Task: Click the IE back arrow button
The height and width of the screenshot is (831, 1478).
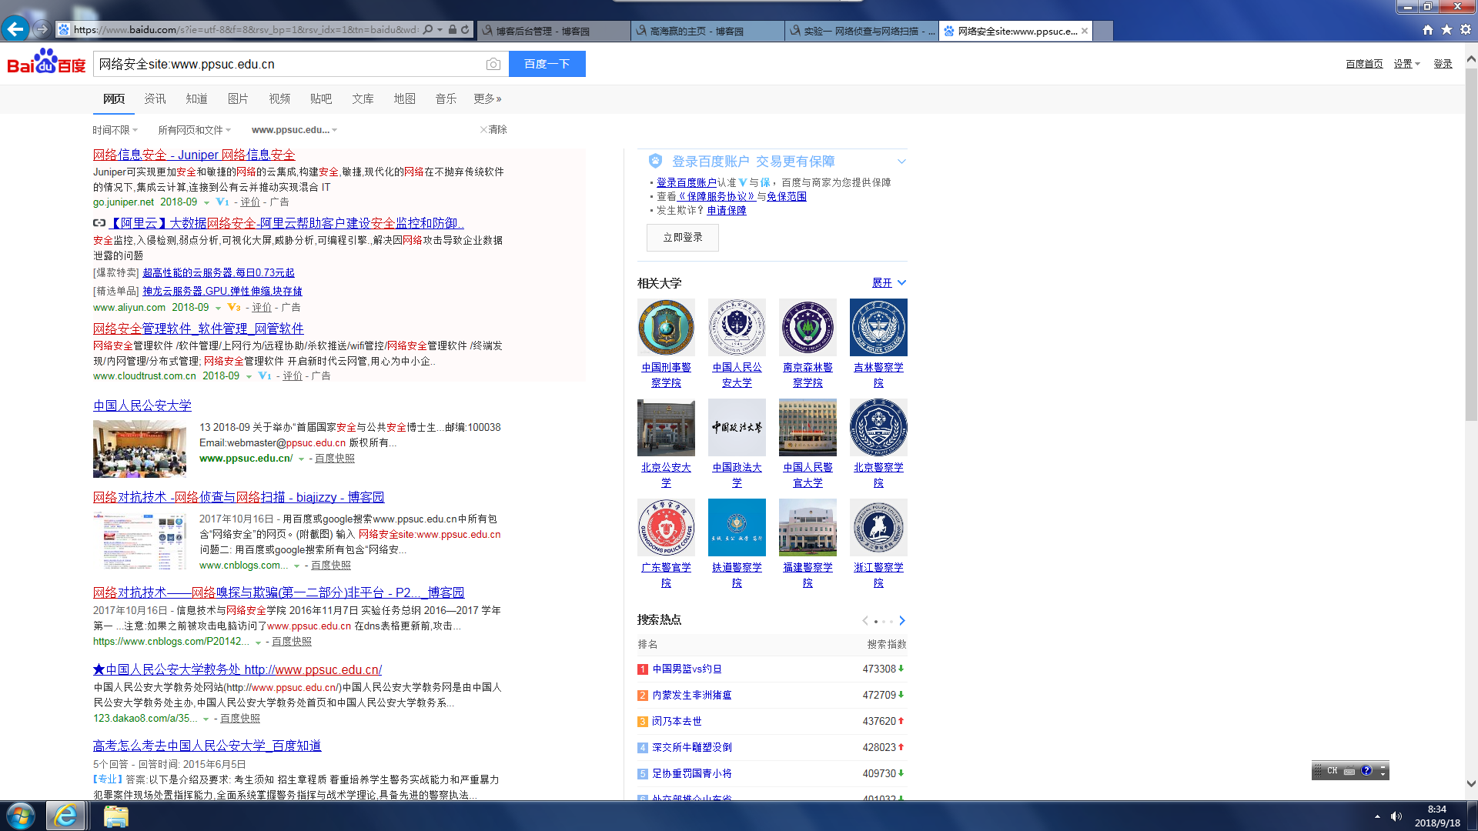Action: [15, 29]
